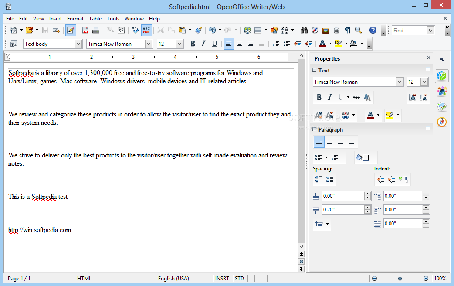
Task: Click the Hyperlink globe icon
Action: (247, 30)
